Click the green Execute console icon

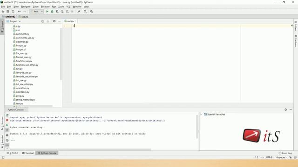tap(7, 125)
